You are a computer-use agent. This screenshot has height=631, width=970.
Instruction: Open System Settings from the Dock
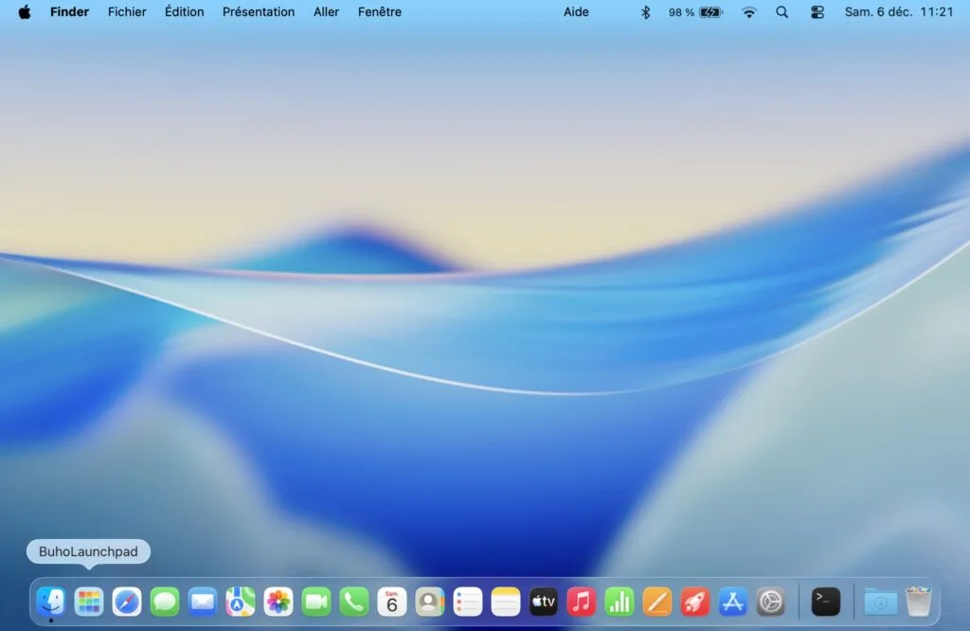click(x=771, y=601)
